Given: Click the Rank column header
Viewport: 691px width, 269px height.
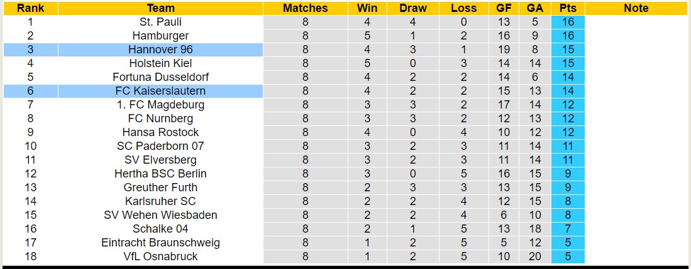Looking at the screenshot, I should point(30,8).
